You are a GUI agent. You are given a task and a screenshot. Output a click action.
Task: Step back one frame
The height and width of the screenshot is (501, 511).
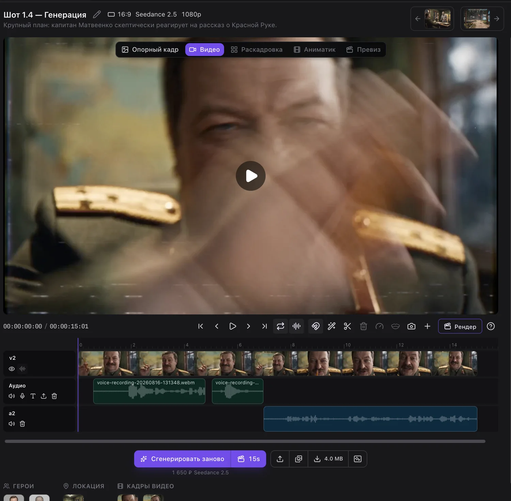coord(217,326)
